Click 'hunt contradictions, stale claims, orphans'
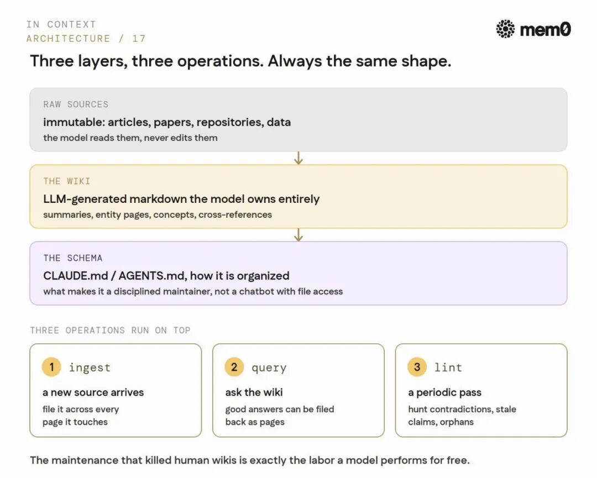The height and width of the screenshot is (478, 597). 462,416
